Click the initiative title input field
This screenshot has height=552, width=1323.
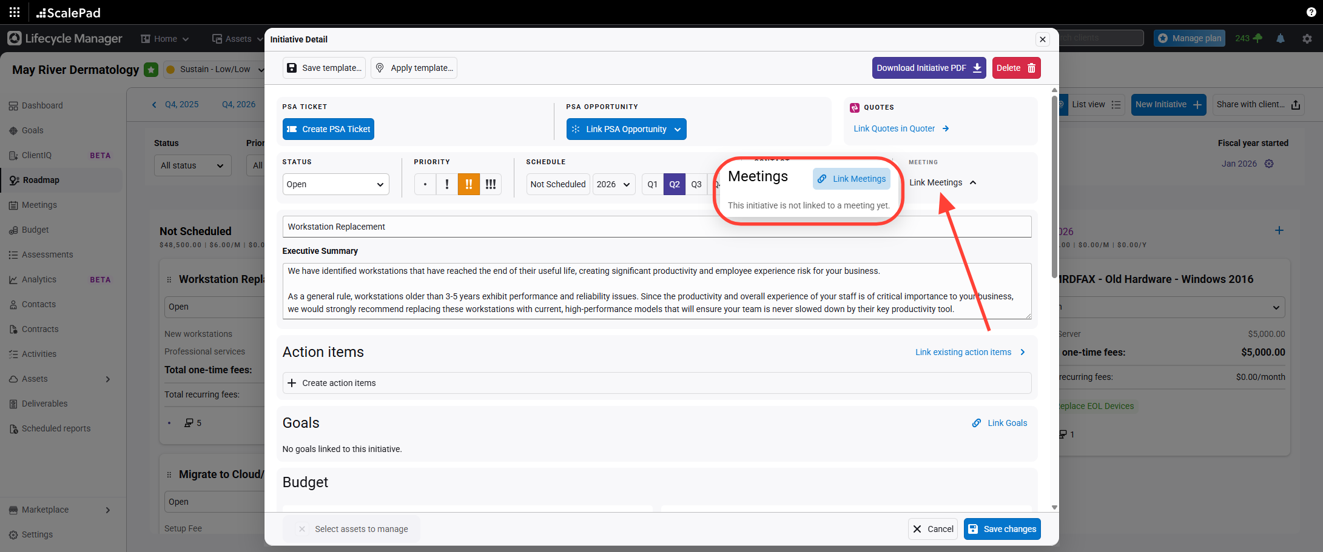pyautogui.click(x=656, y=227)
